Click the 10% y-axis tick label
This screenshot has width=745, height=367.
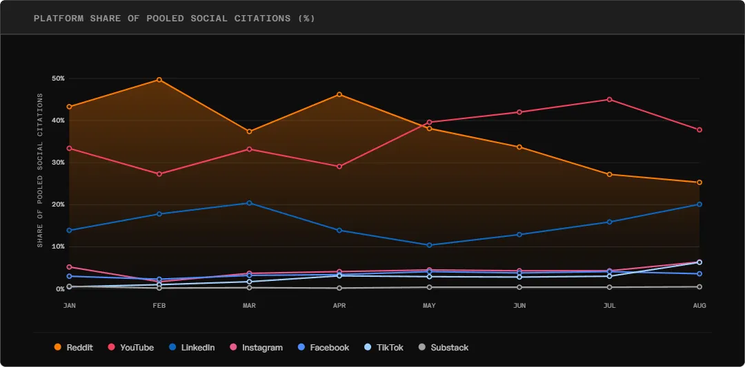59,247
